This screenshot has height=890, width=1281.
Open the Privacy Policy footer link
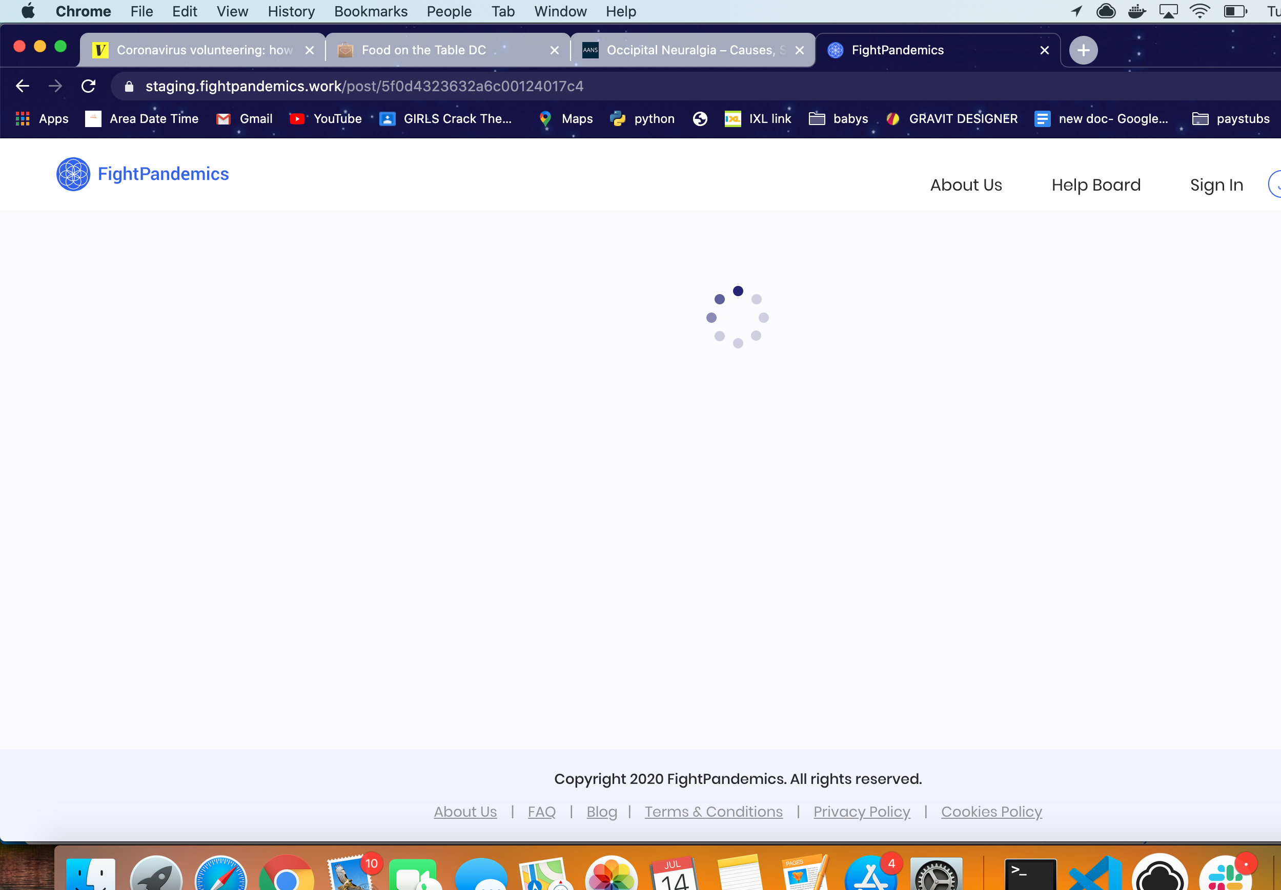tap(862, 812)
